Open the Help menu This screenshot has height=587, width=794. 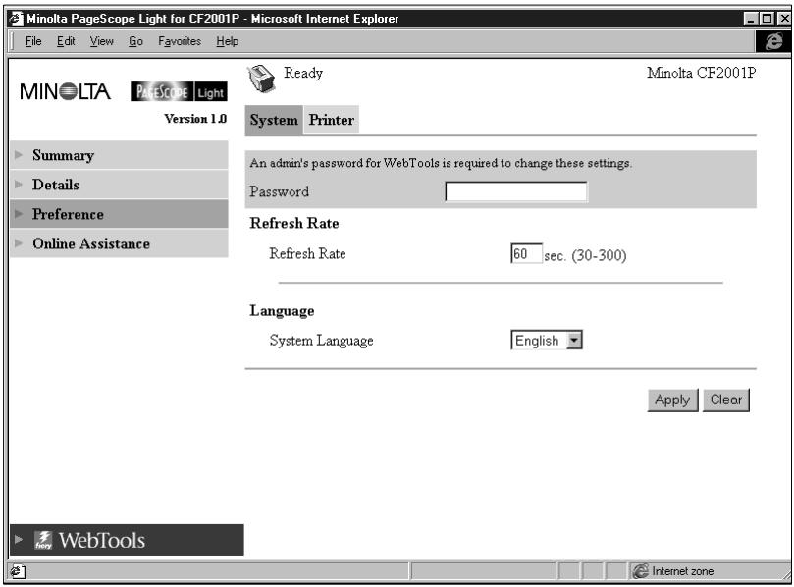pyautogui.click(x=228, y=41)
